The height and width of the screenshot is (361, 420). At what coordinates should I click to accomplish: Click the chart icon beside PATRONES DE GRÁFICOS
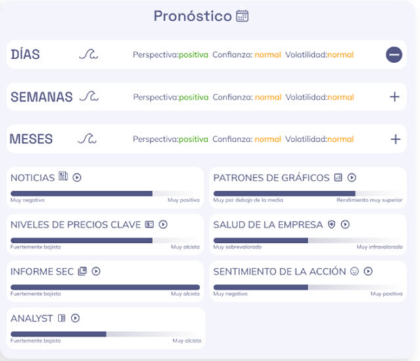point(338,177)
